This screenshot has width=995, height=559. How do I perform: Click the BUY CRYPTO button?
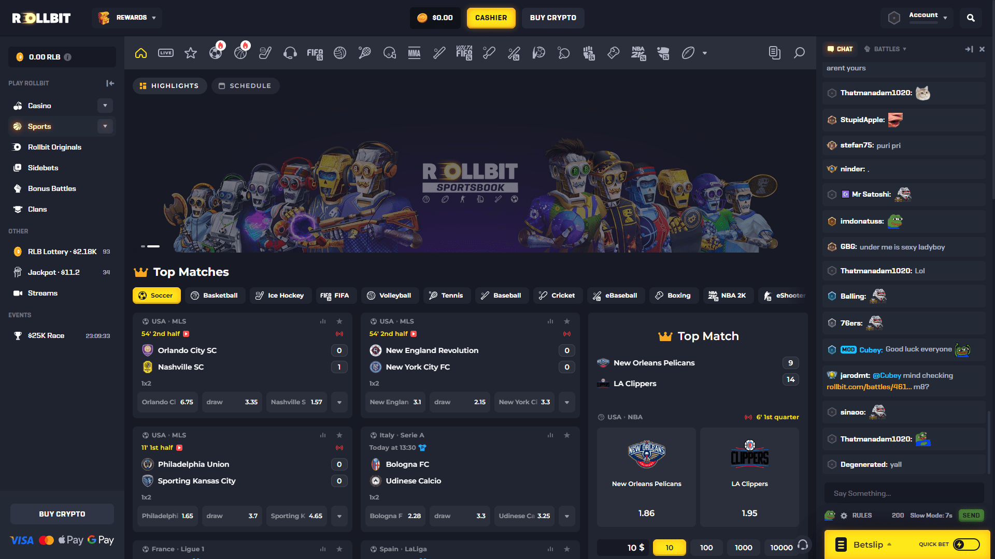(553, 18)
